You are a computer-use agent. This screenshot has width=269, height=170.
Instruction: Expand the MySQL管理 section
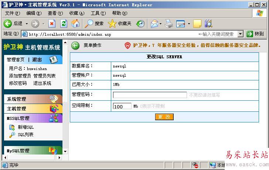(33, 150)
